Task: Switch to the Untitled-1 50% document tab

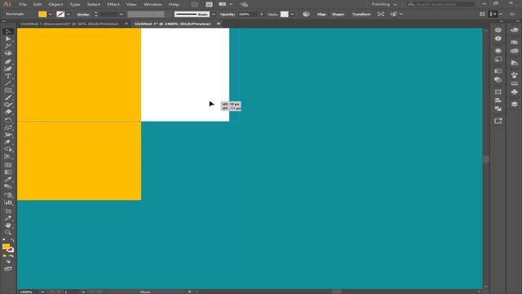Action: pos(69,24)
